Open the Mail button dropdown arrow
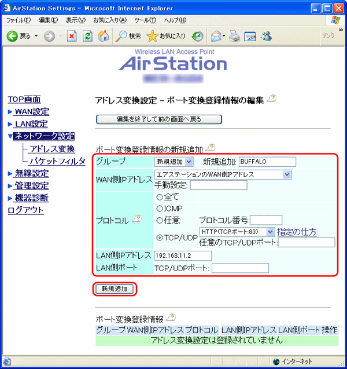This screenshot has height=369, width=347. click(224, 36)
